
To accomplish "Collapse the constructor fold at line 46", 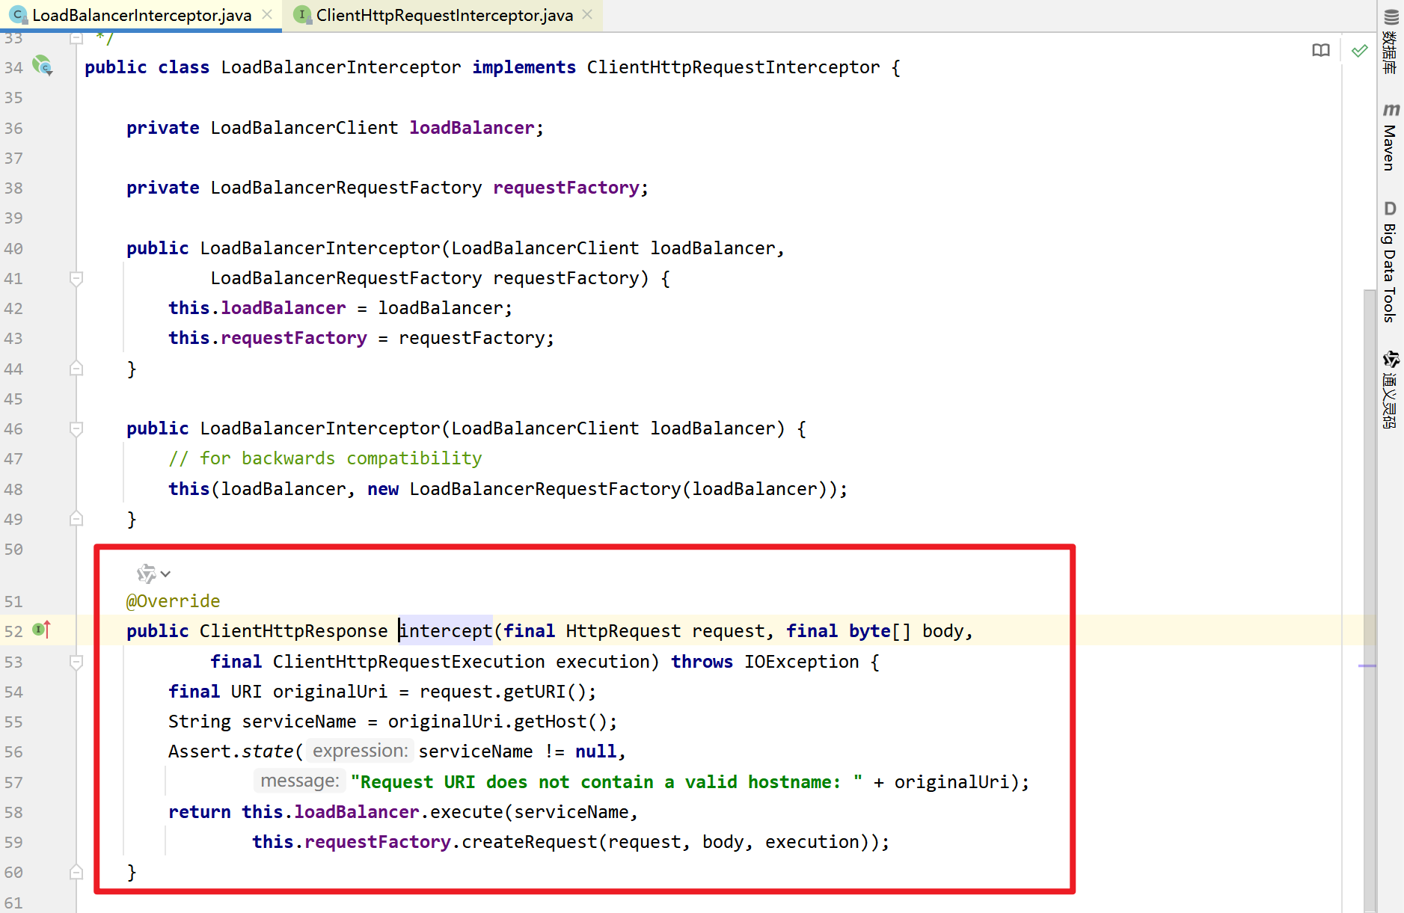I will coord(76,428).
